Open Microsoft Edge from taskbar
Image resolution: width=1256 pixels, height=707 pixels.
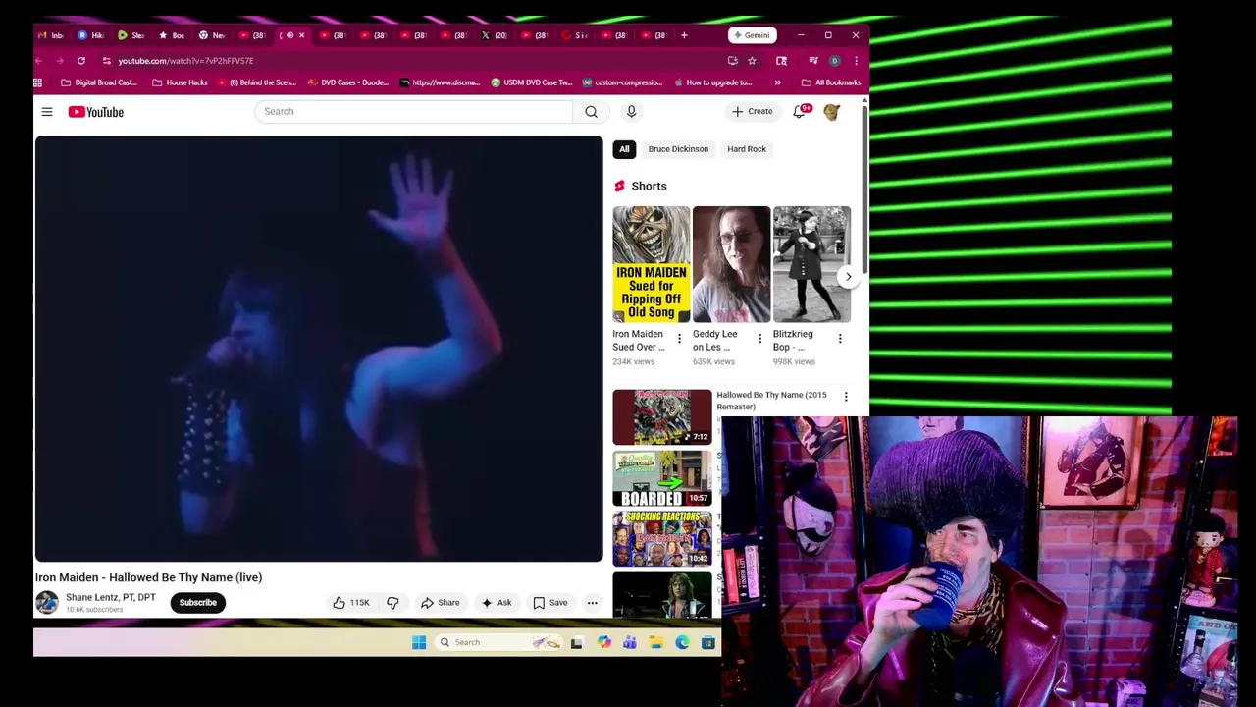[x=682, y=642]
